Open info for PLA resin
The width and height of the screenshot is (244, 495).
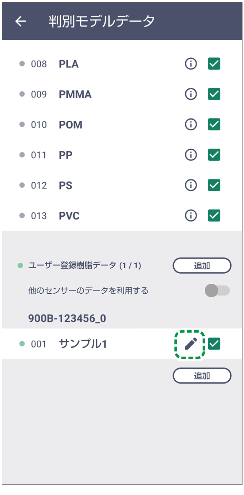pyautogui.click(x=191, y=64)
